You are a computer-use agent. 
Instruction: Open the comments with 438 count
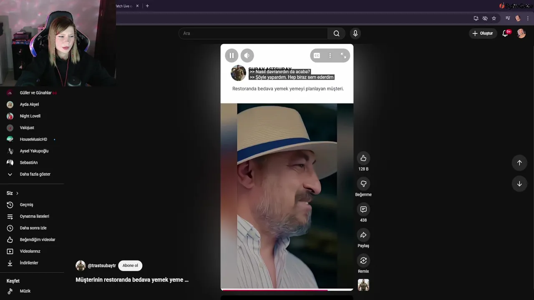pyautogui.click(x=363, y=209)
